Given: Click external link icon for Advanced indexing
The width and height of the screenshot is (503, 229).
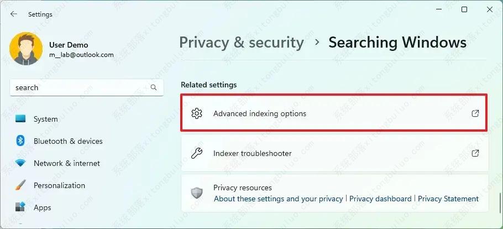Looking at the screenshot, I should coord(475,113).
